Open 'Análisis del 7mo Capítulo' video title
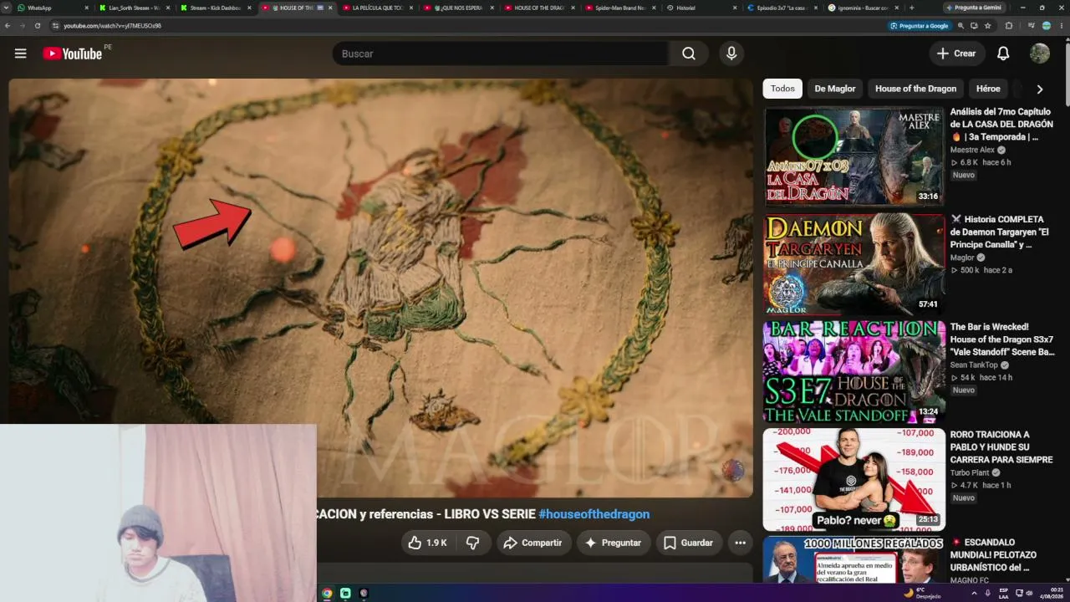Screen dimensions: 1070x602 coord(1001,125)
